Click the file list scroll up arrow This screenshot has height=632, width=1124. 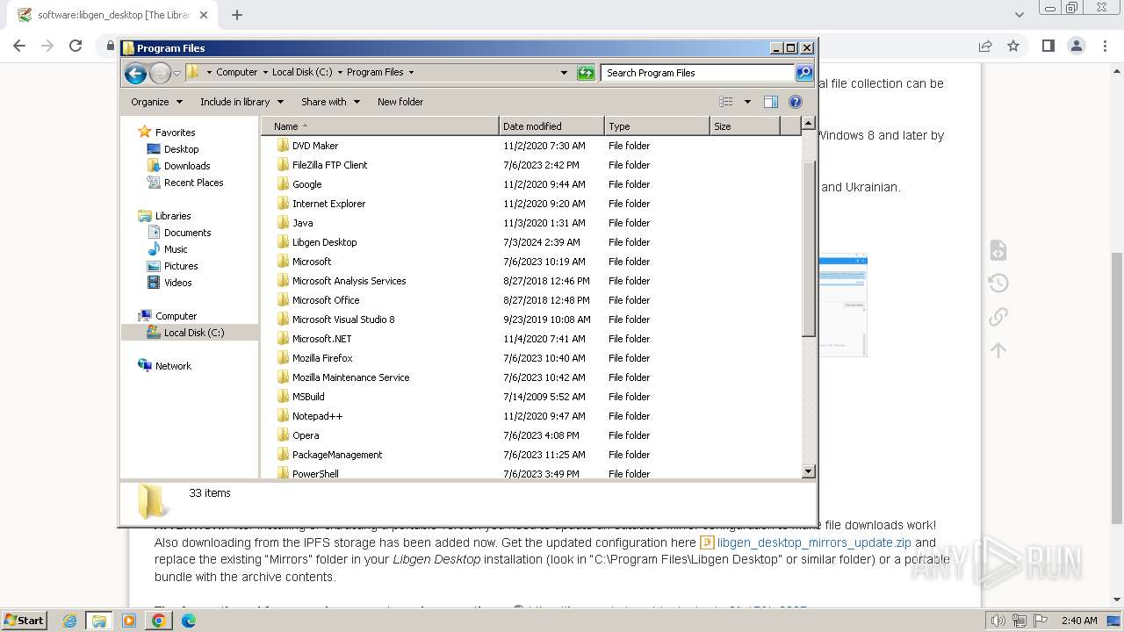[x=809, y=125]
